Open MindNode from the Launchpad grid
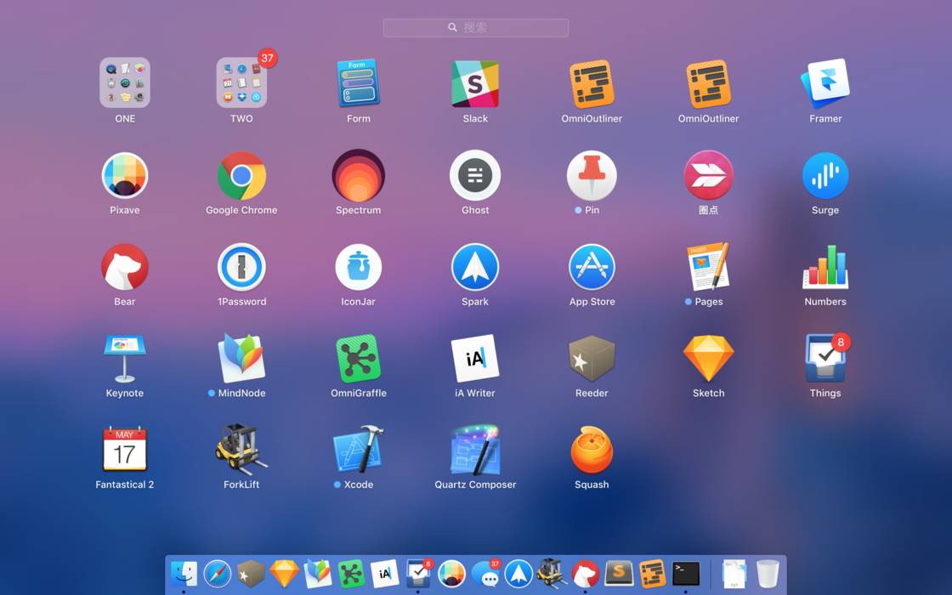Viewport: 952px width, 595px height. (x=241, y=359)
